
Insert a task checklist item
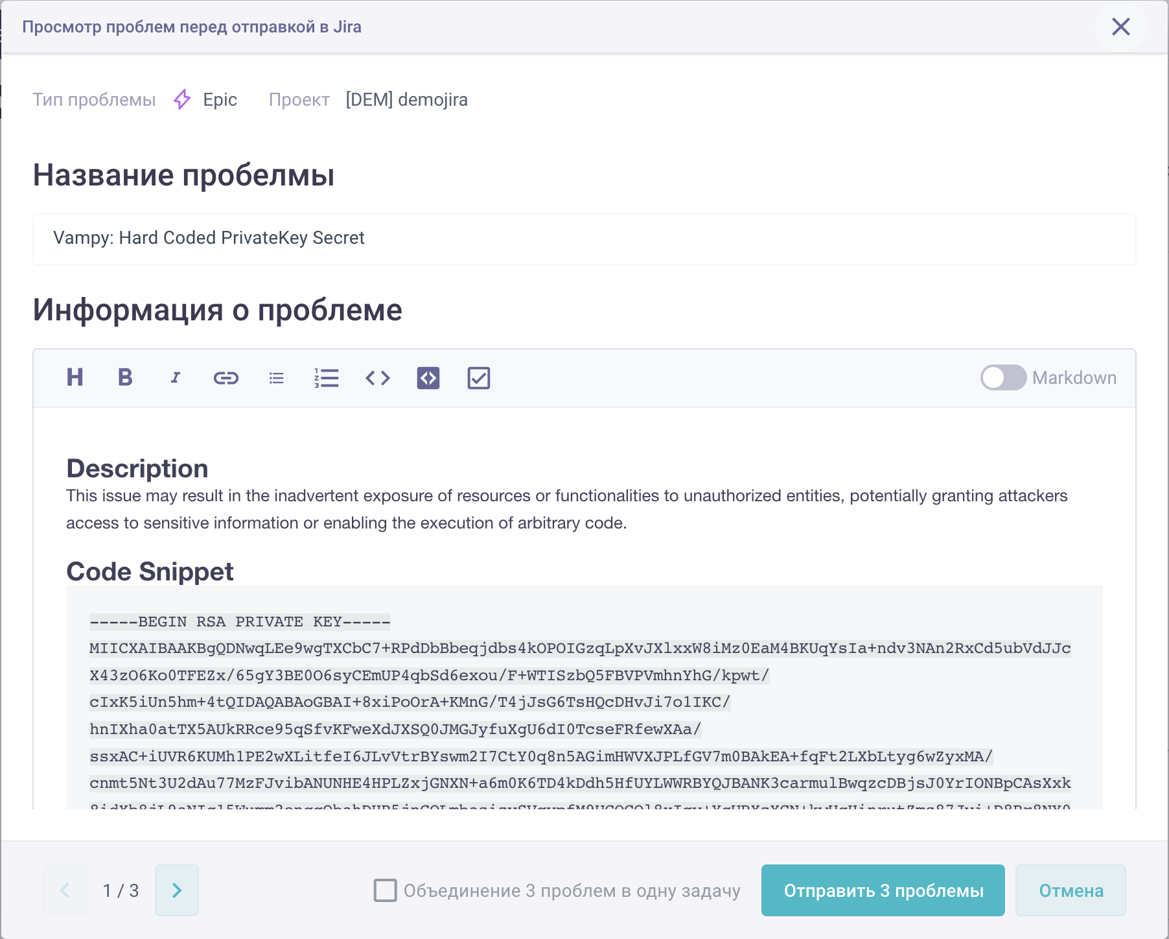(479, 377)
